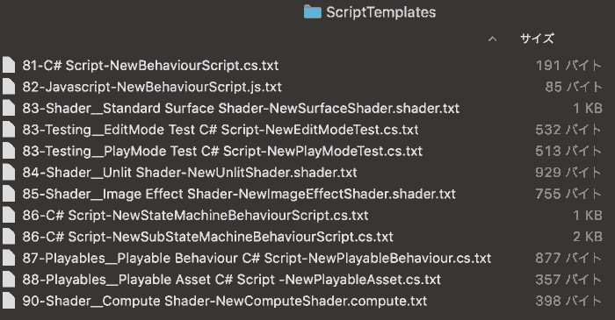Click file icon of 84 Unlit Shader template
Viewport: 615px width, 320px height.
coord(9,173)
